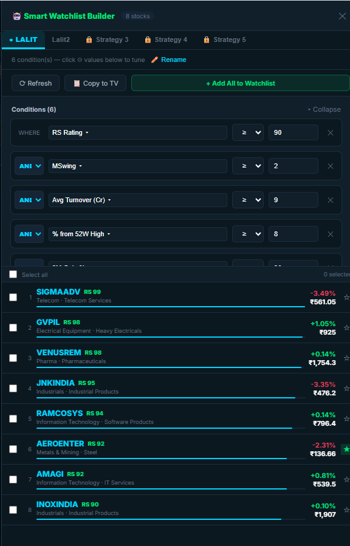Mark JNKINDIA with the star icon
This screenshot has height=546, width=350.
[346, 388]
